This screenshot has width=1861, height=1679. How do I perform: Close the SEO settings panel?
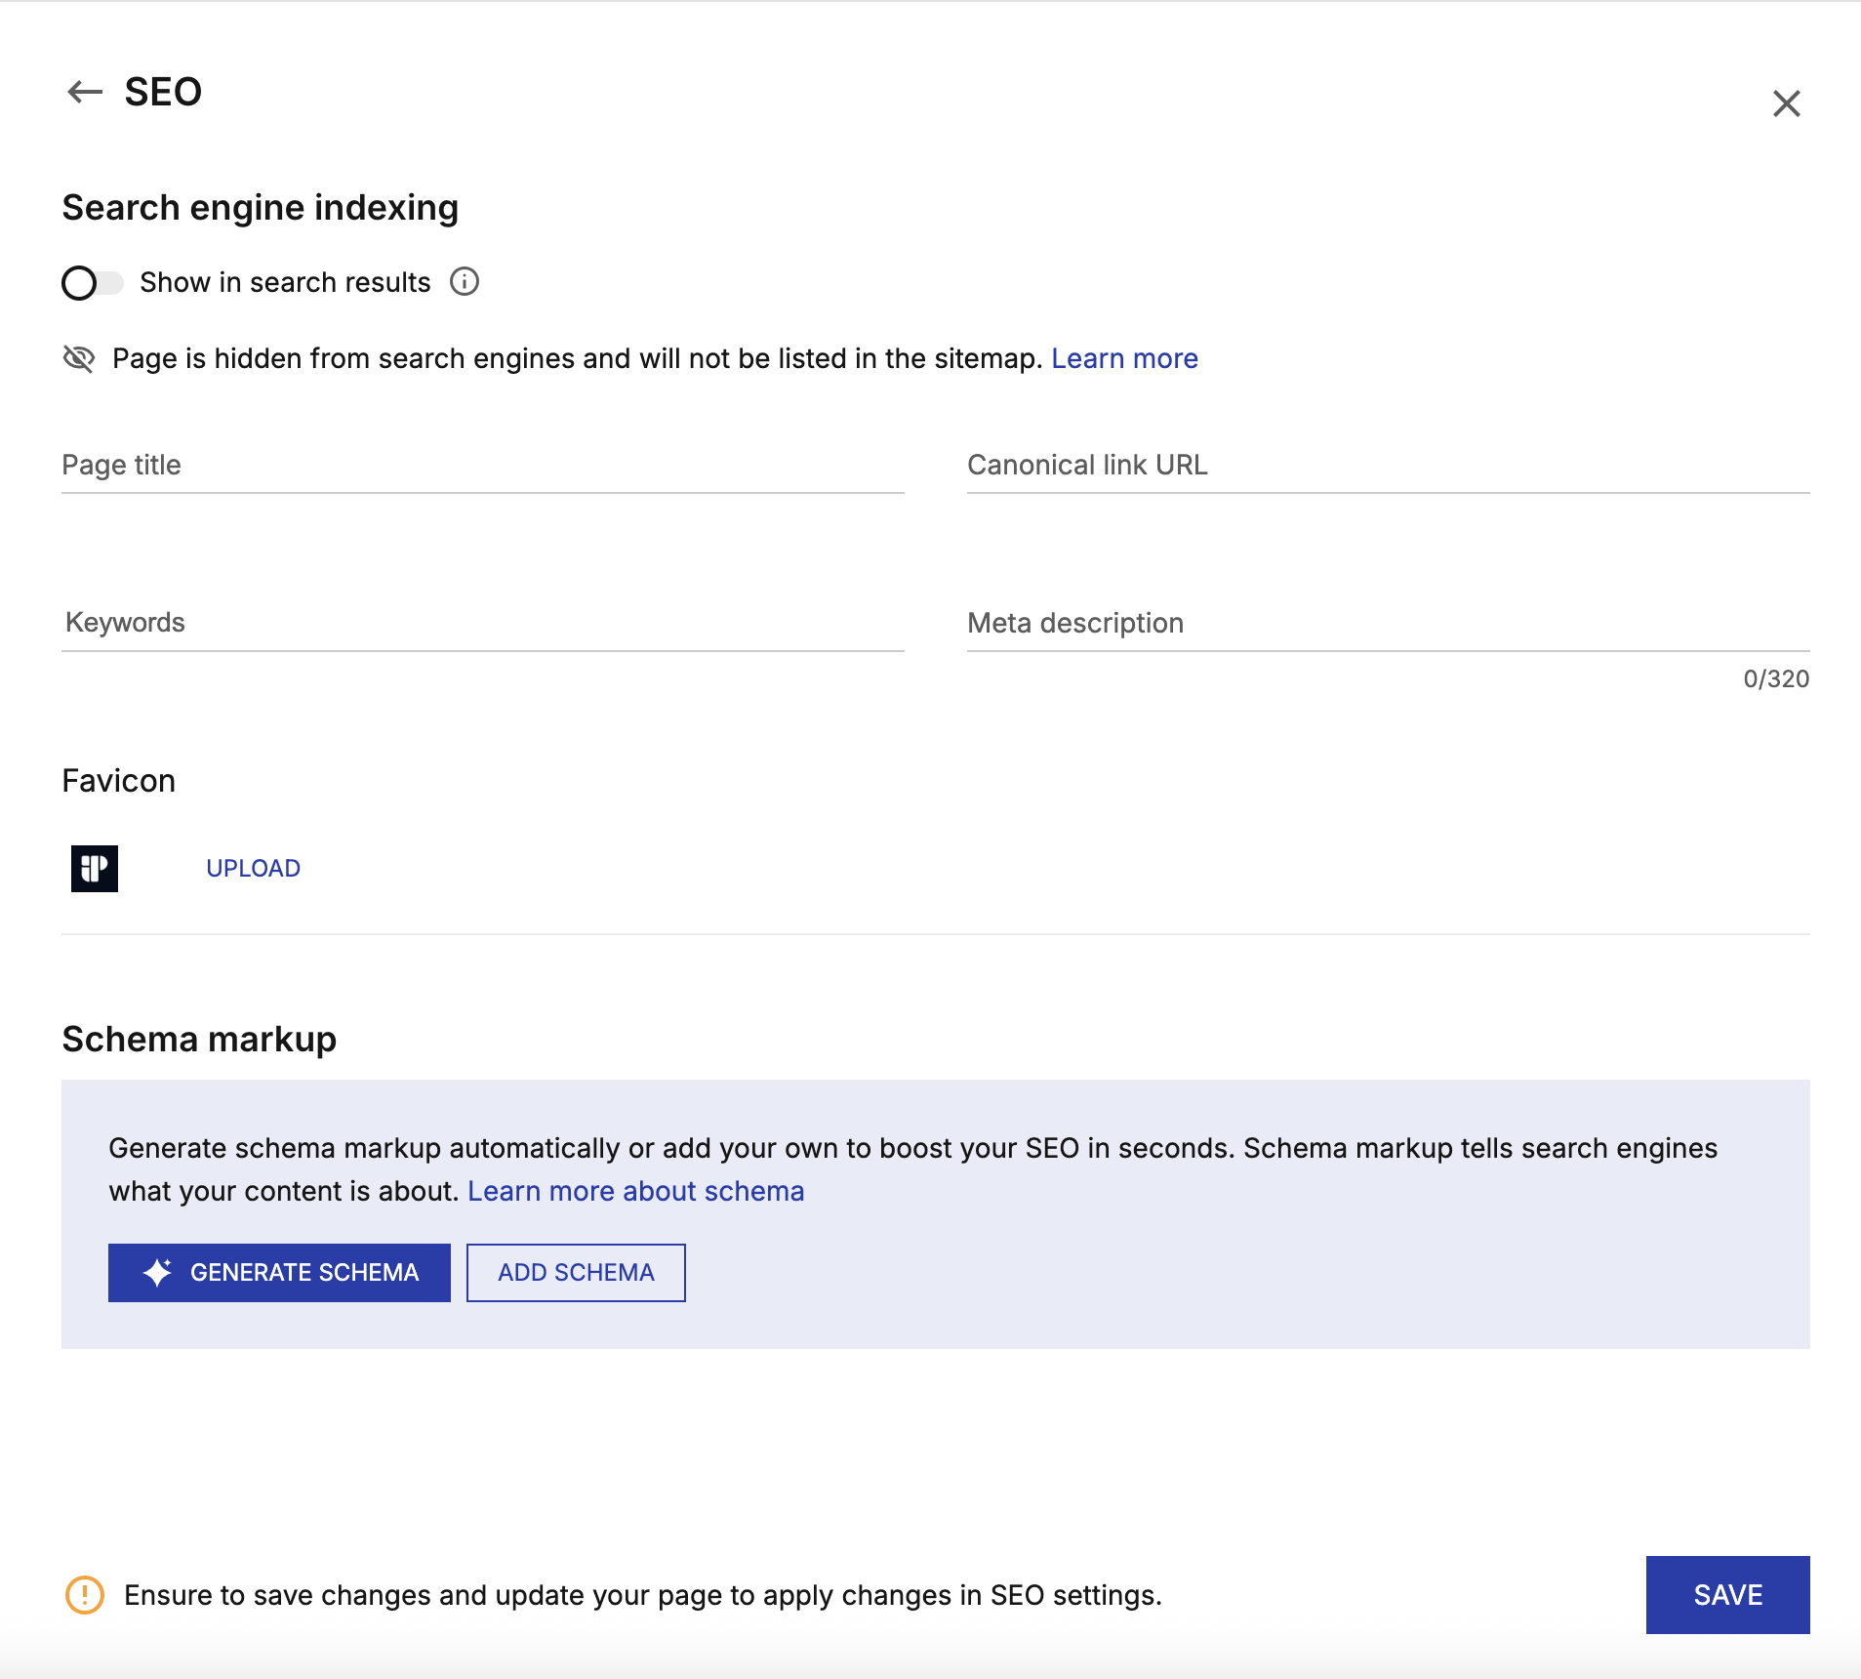point(1786,103)
